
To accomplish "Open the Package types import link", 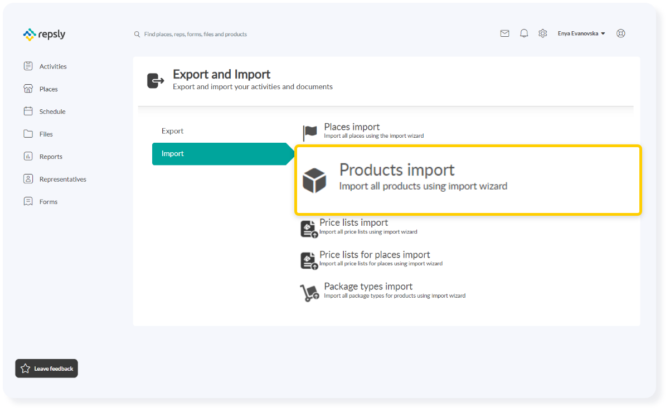I will pyautogui.click(x=368, y=287).
